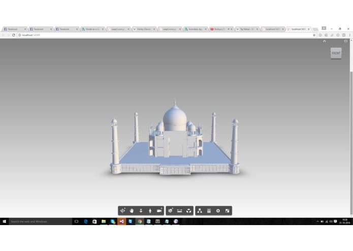The image size is (353, 251).
Task: Close the Autodesk App browser tab
Action: (x=206, y=29)
